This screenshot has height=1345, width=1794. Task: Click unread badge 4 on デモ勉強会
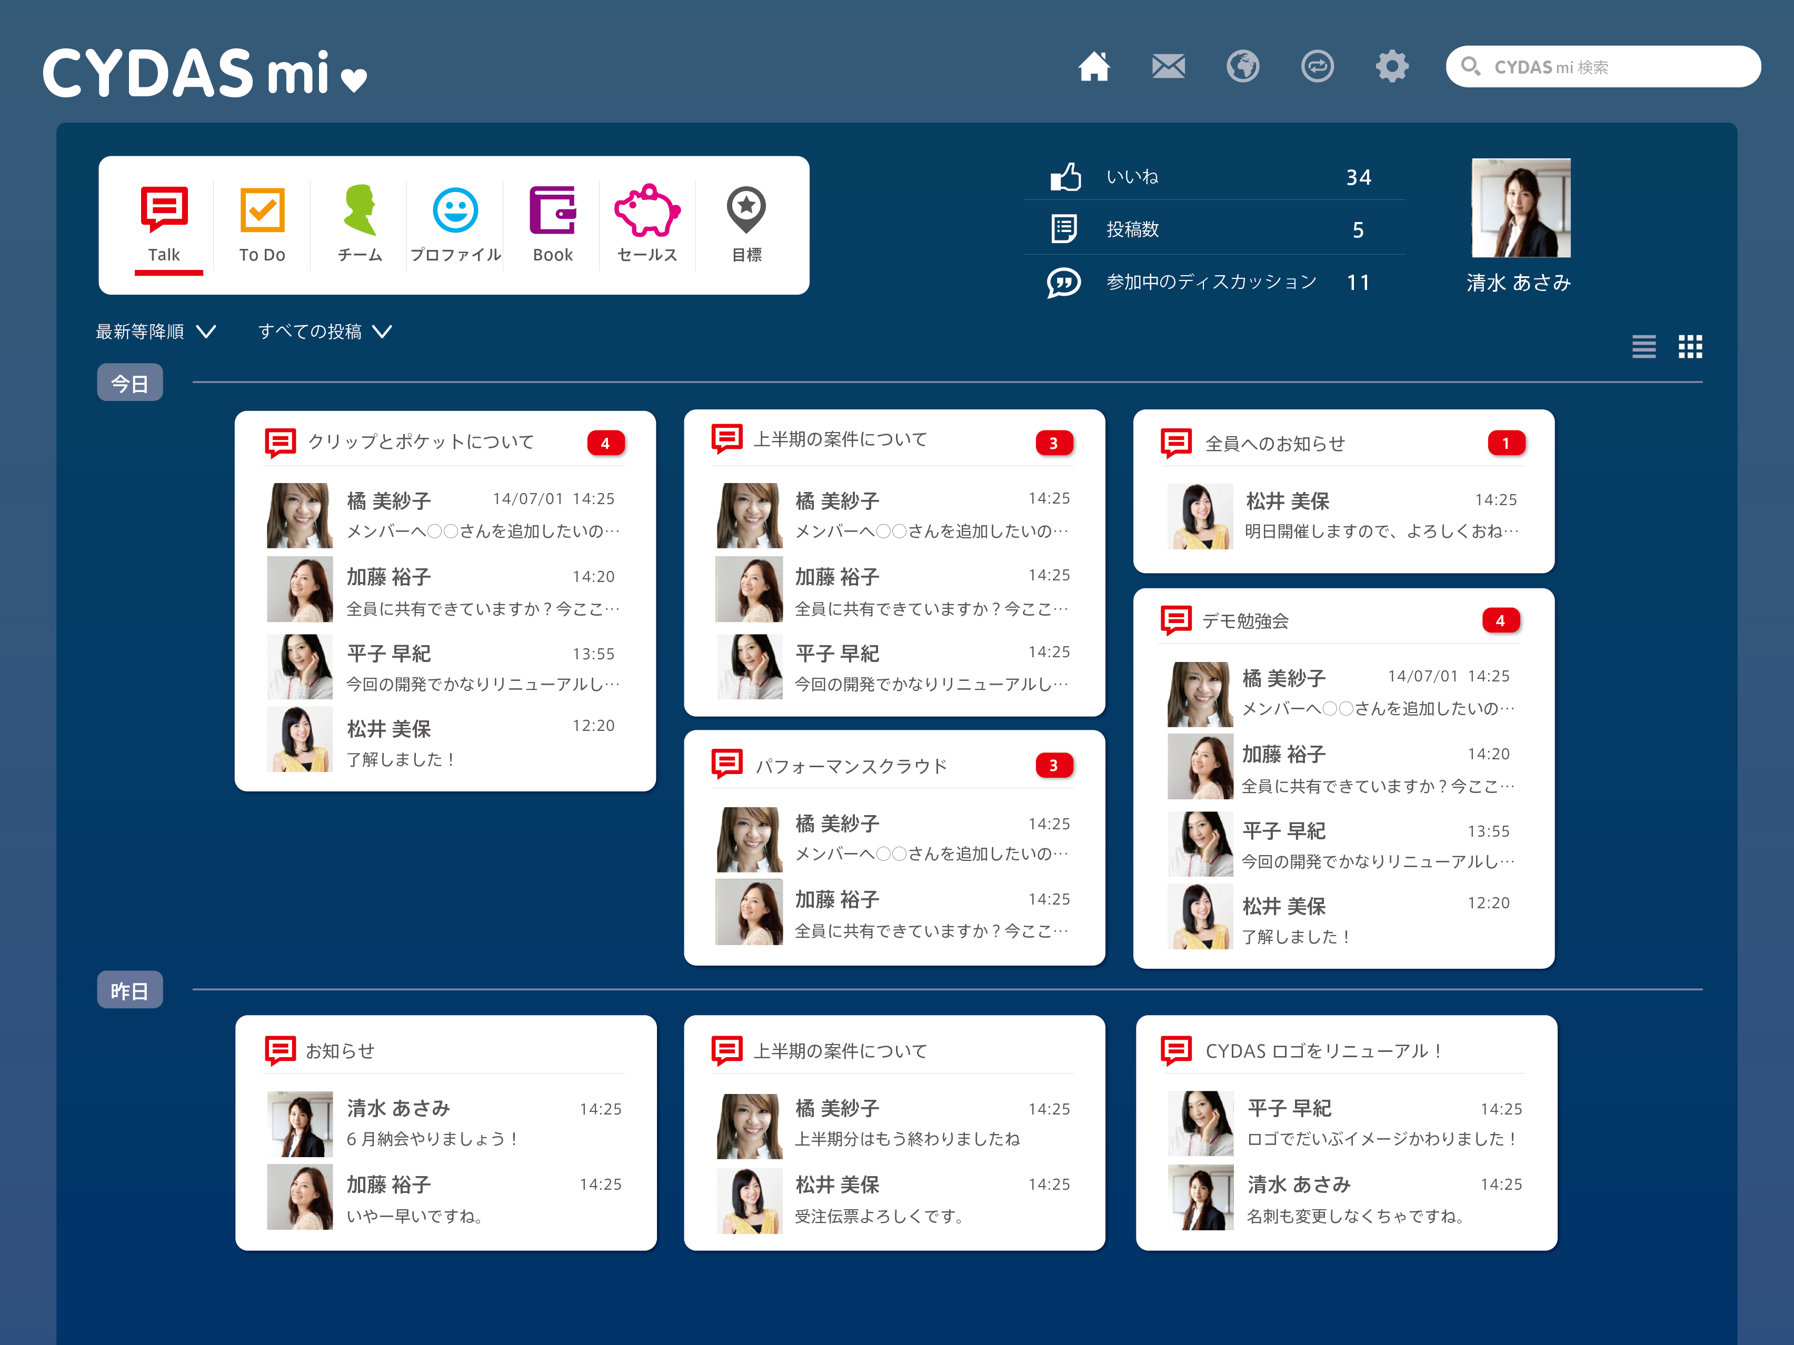1500,620
